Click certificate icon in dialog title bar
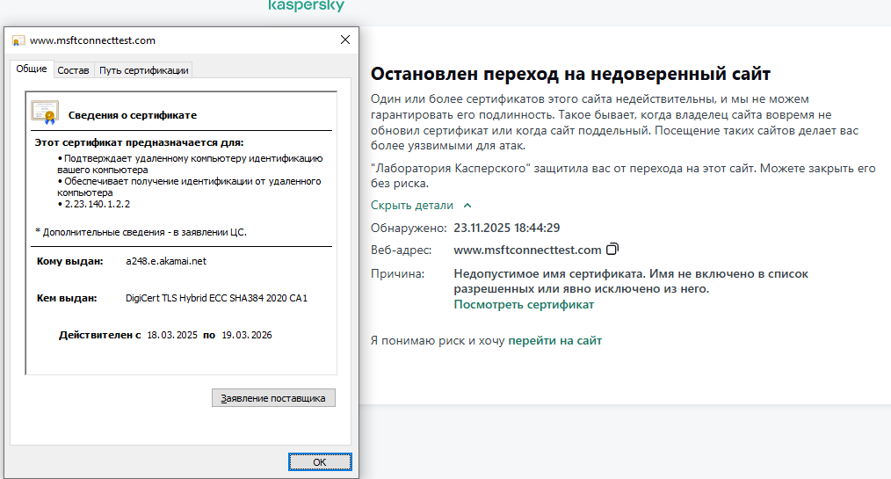 [x=18, y=41]
